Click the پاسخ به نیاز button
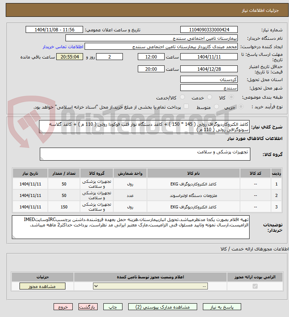The height and width of the screenshot is (317, 289). (222, 307)
